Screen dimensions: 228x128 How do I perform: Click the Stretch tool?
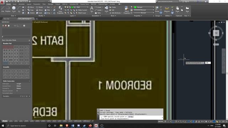(31, 13)
